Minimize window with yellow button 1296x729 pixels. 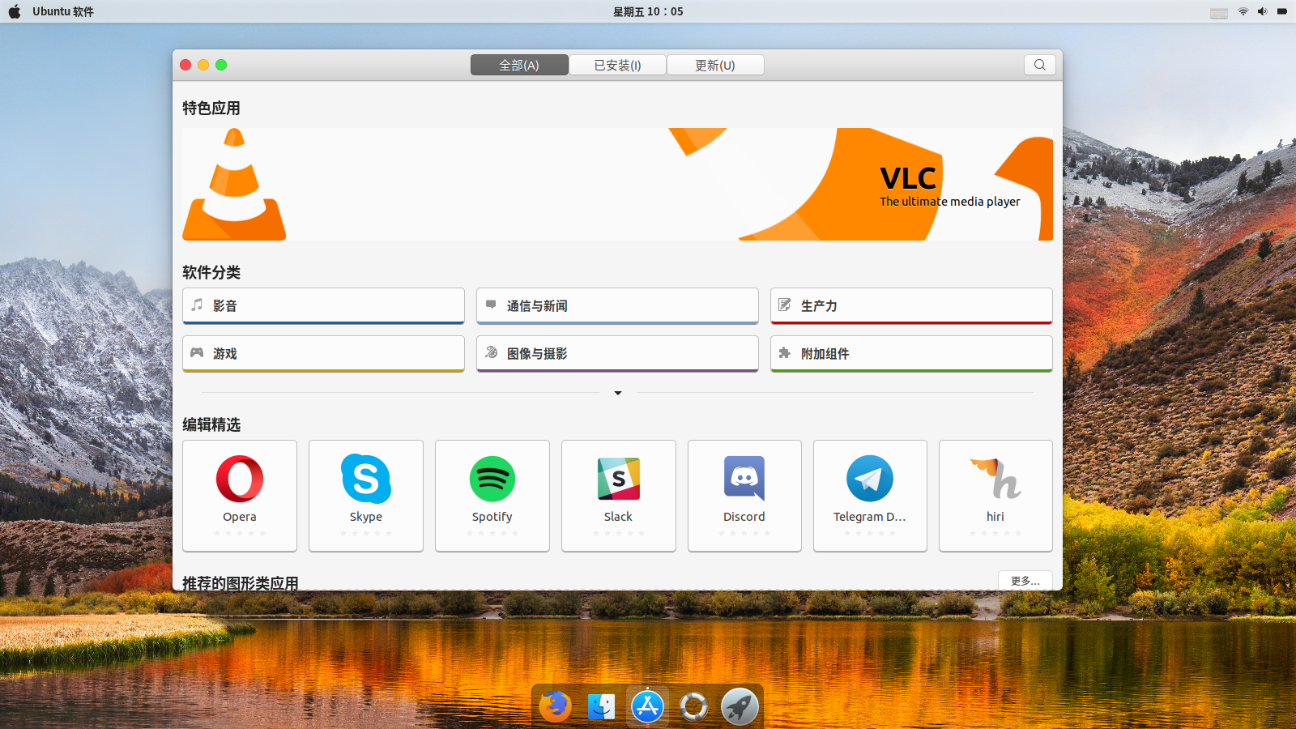[203, 65]
